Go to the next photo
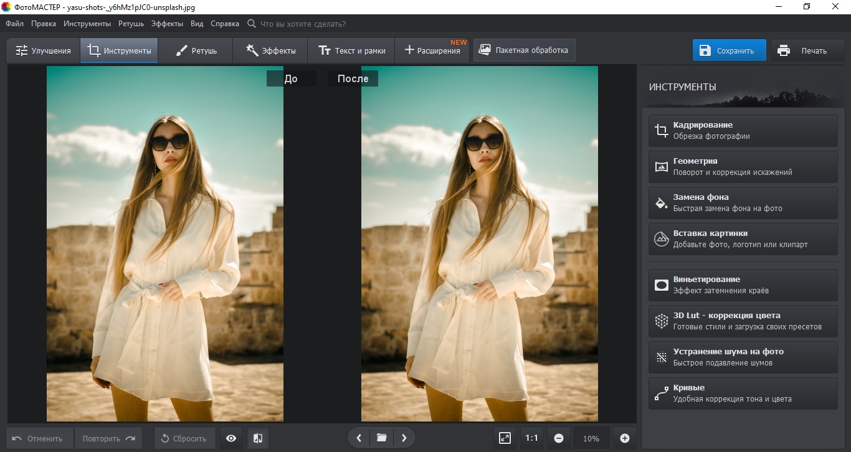The width and height of the screenshot is (851, 452). pos(404,438)
